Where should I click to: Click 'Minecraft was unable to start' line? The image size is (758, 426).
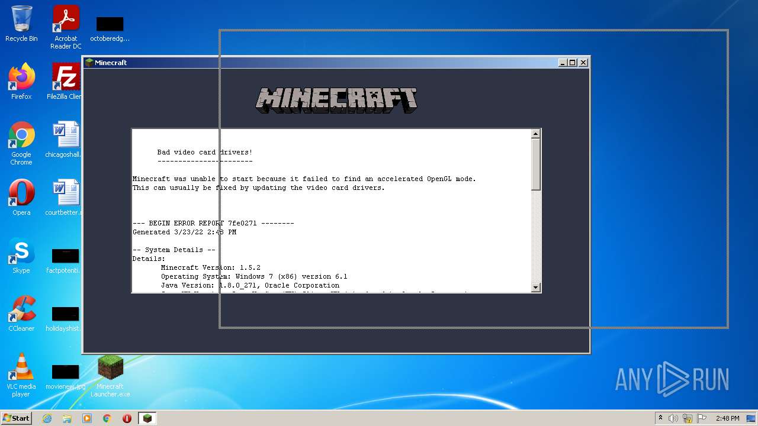(x=304, y=179)
